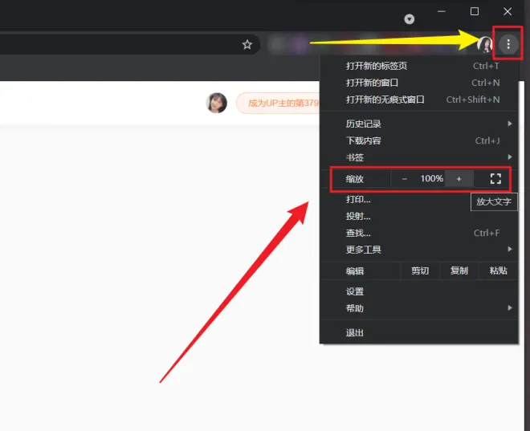Click the 成为UP主的第379 orange badge

pos(278,103)
